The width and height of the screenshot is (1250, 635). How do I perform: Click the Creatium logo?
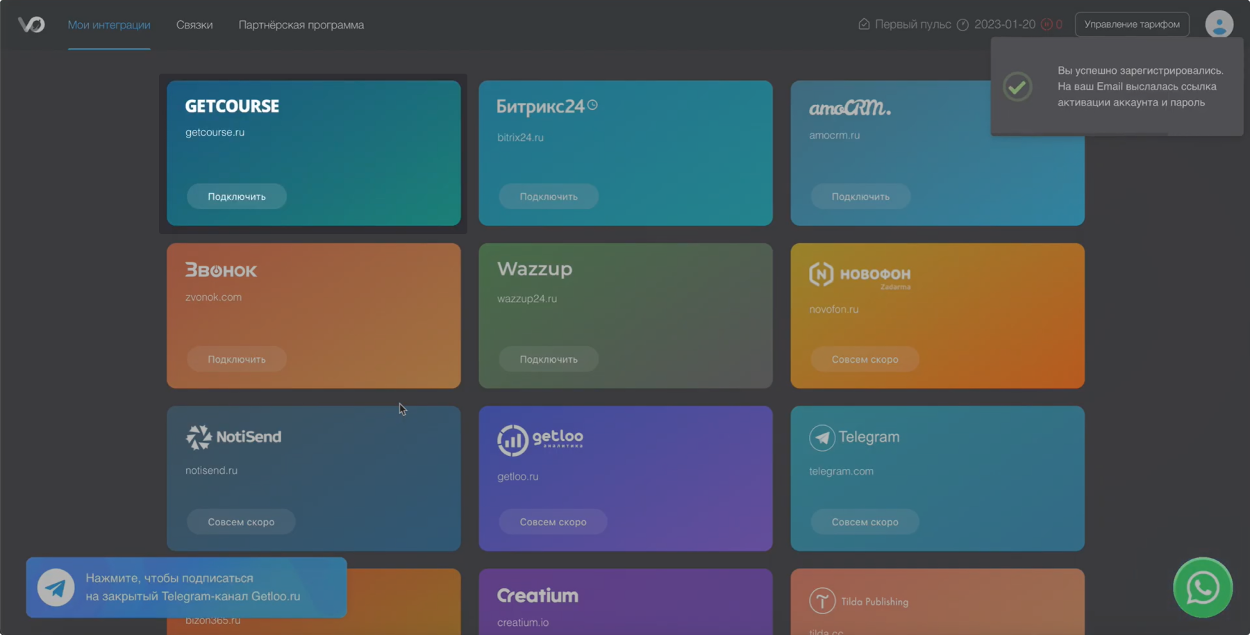click(x=537, y=595)
